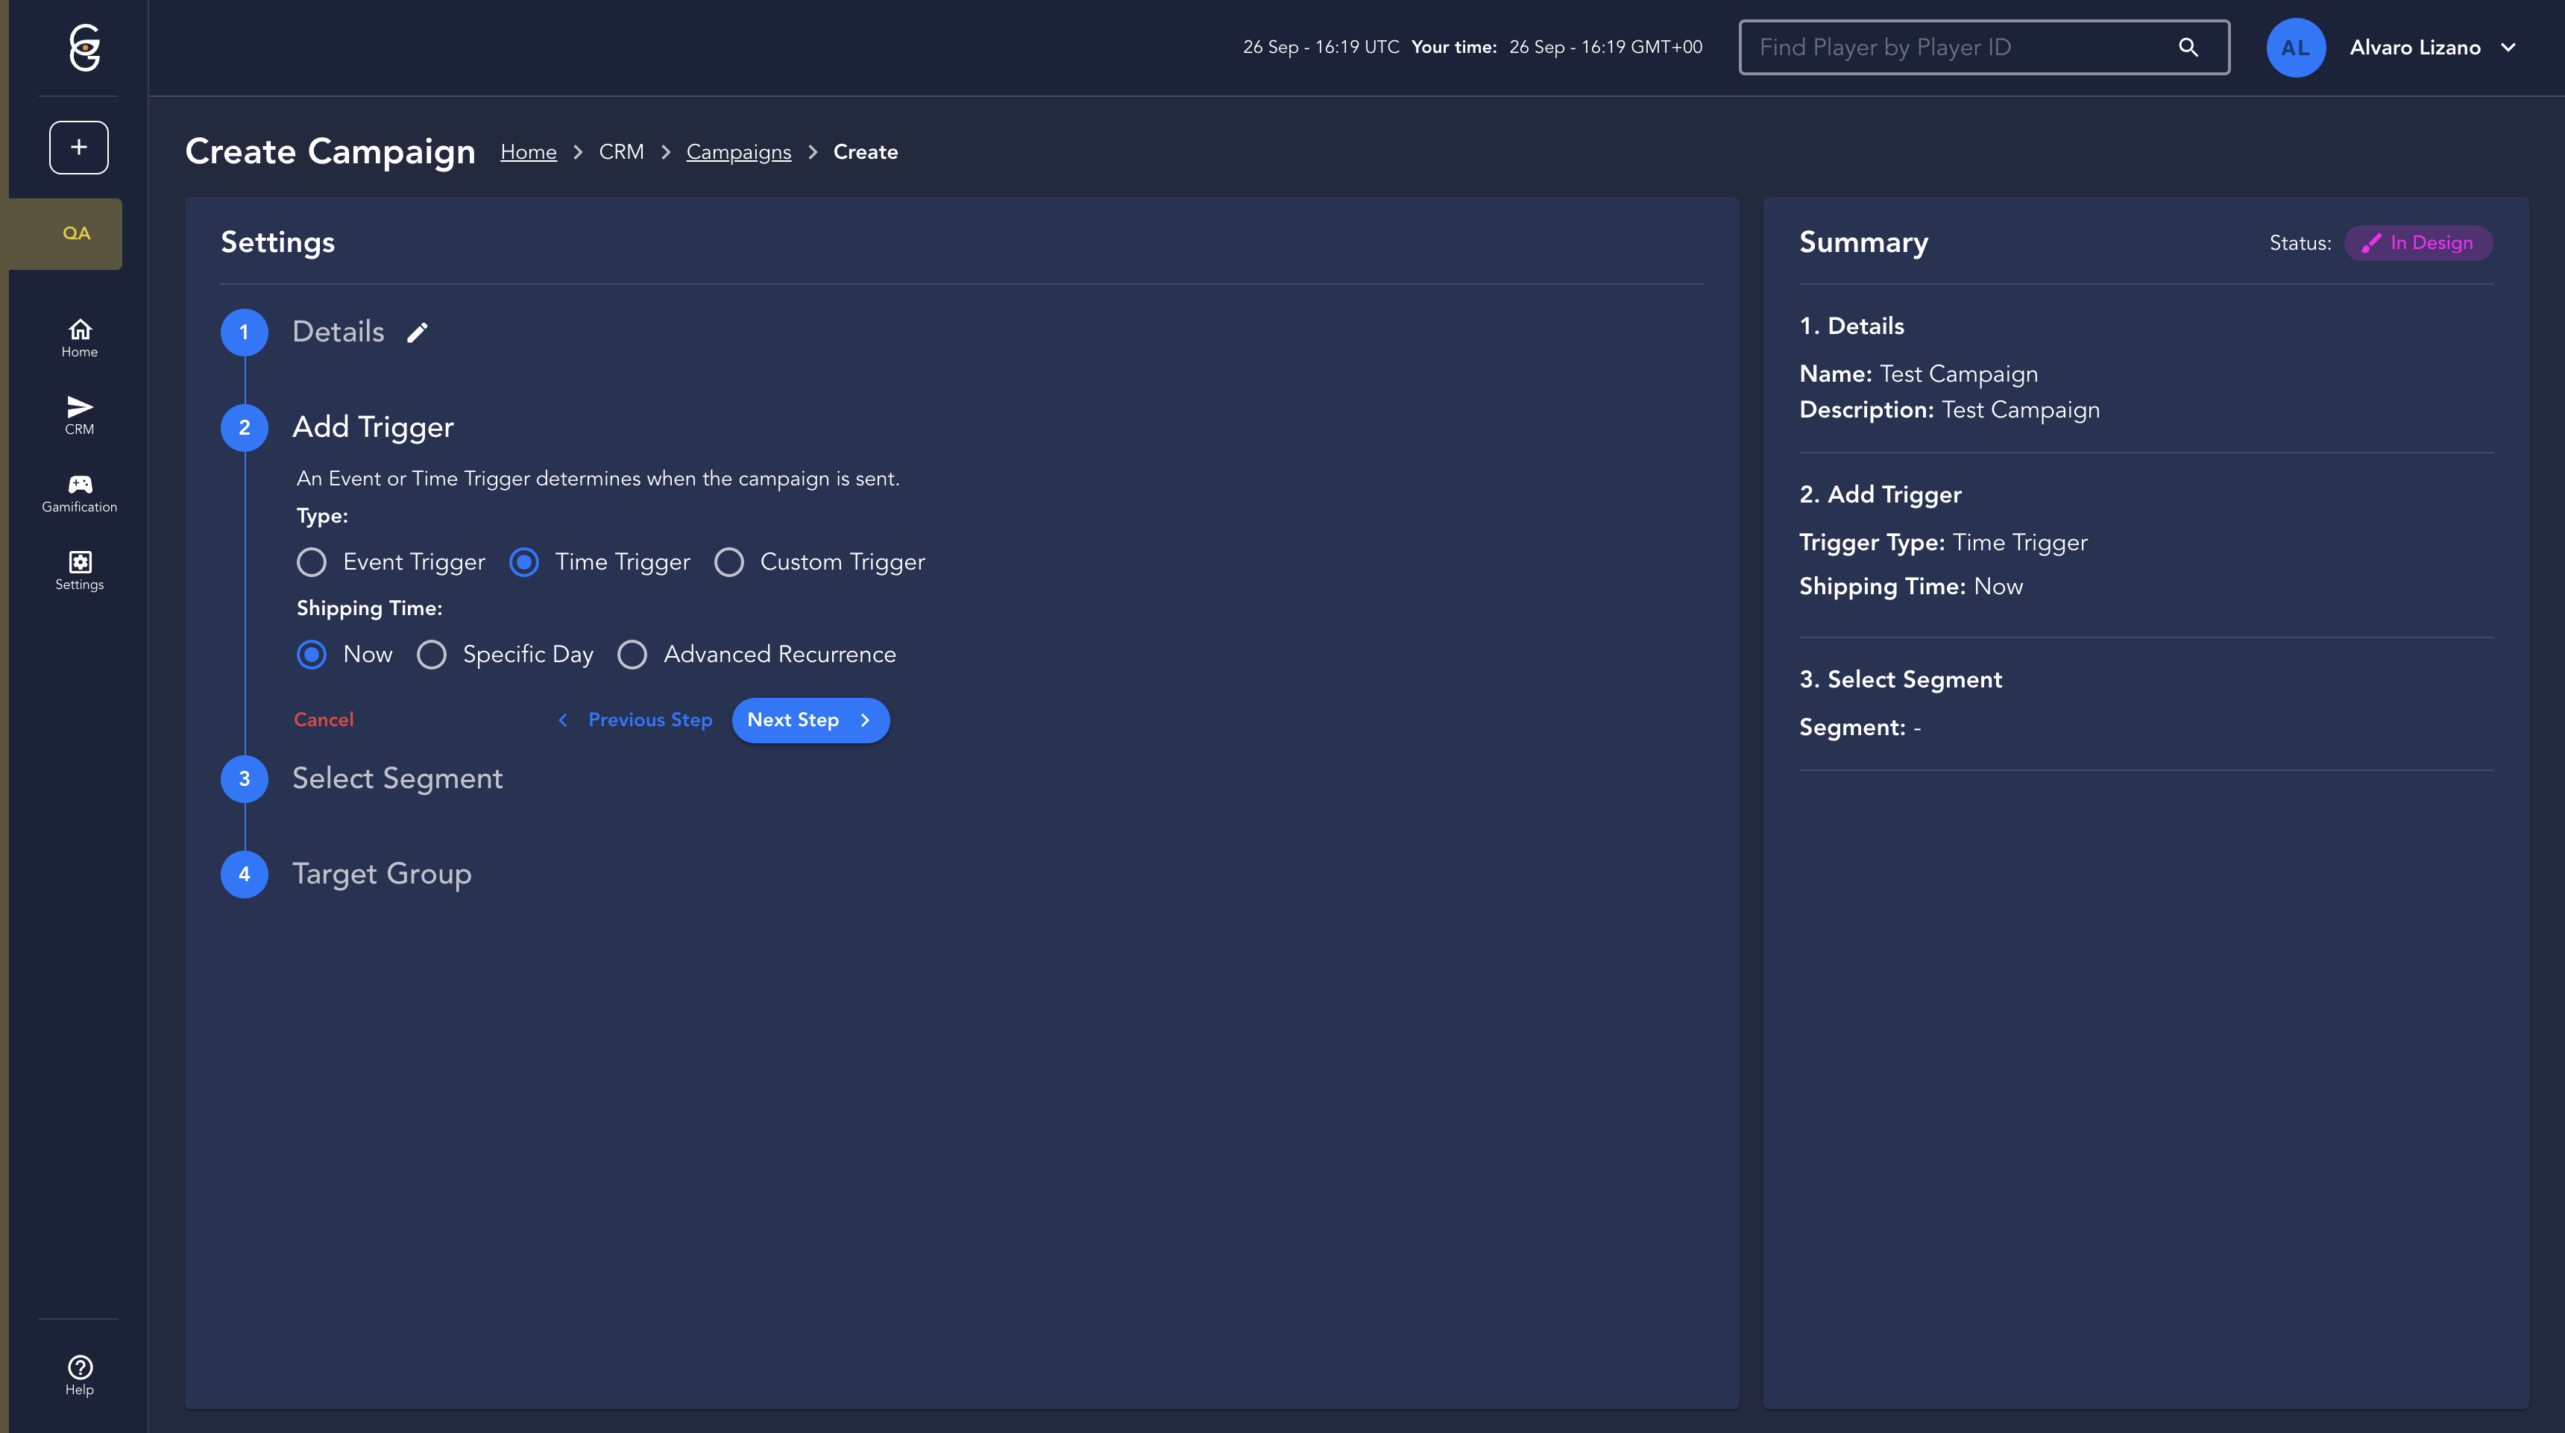The width and height of the screenshot is (2565, 1433).
Task: Open the Home sidebar icon
Action: point(80,338)
